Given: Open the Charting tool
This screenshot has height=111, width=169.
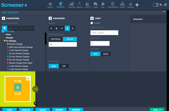Looking at the screenshot, I should pos(72,5).
